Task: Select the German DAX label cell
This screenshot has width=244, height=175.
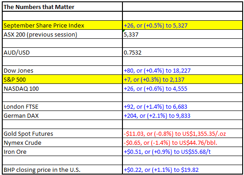Action: coord(63,115)
